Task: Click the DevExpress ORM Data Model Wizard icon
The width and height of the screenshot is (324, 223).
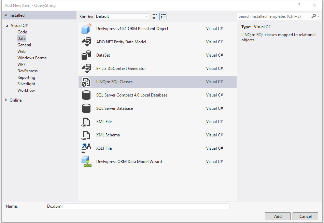Action: click(86, 162)
